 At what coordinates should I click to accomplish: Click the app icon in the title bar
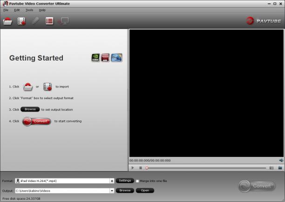coord(6,3)
